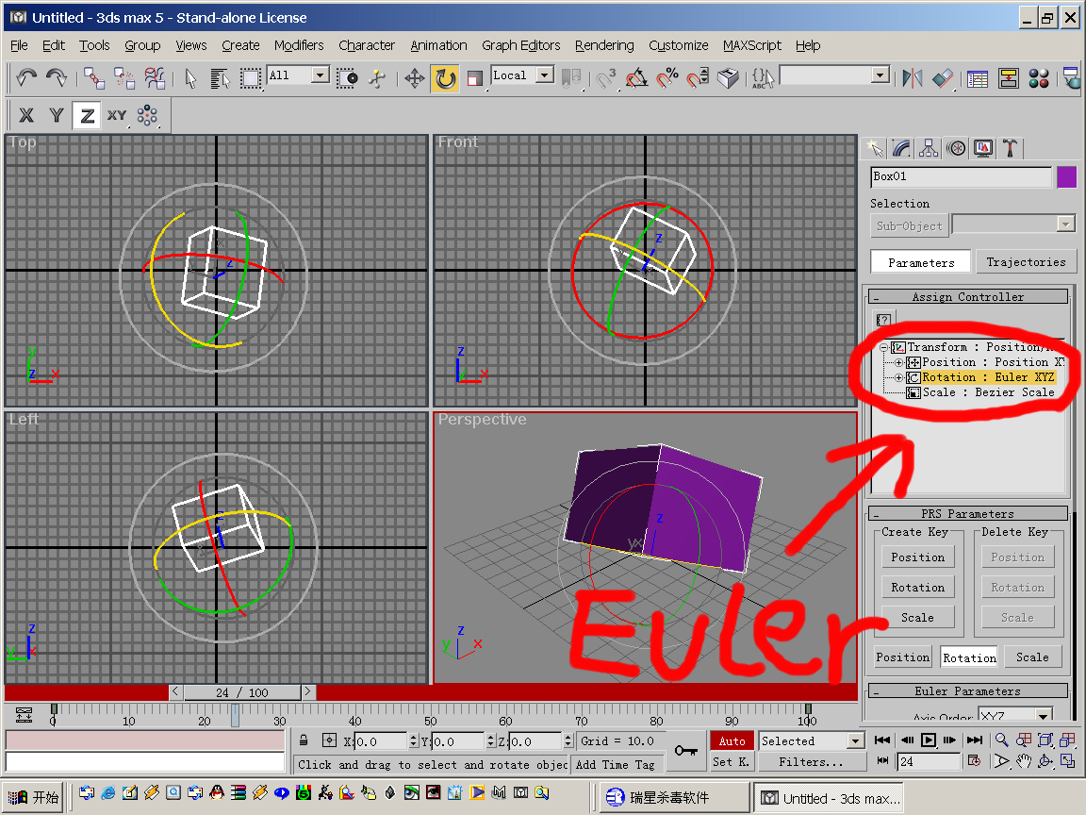Click the Undo arrow icon
The image size is (1086, 815).
coord(26,77)
